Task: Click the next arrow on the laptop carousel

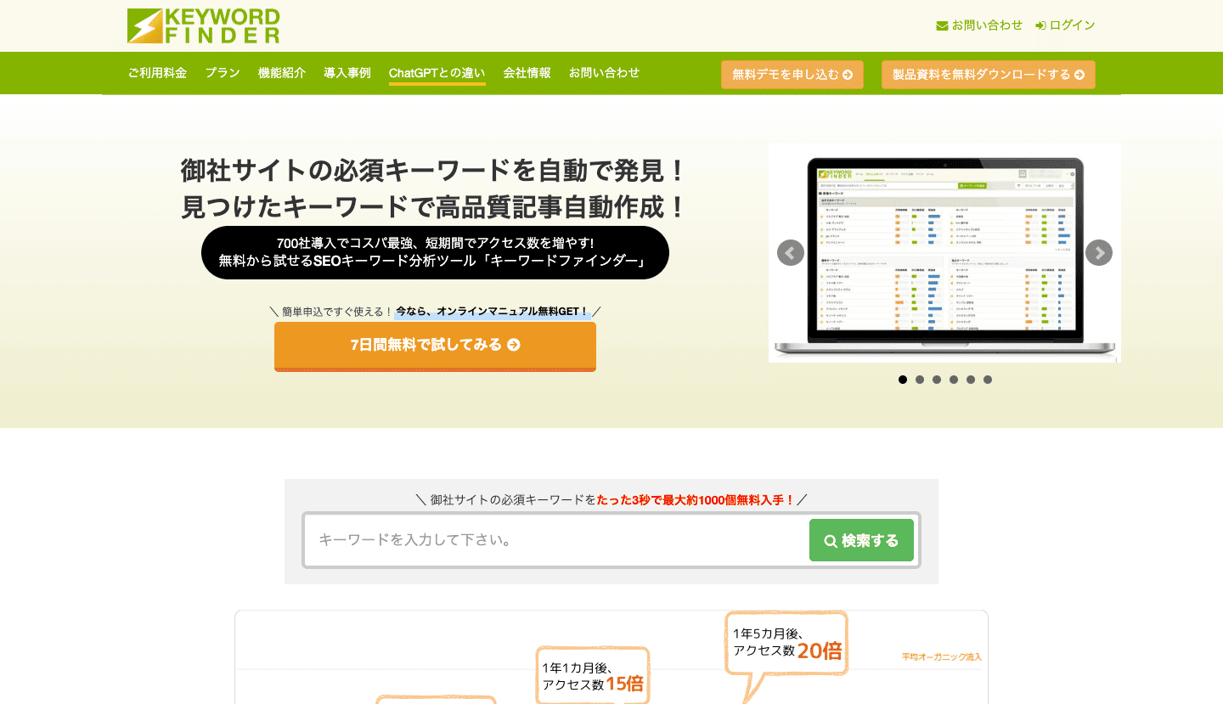Action: [x=1098, y=252]
